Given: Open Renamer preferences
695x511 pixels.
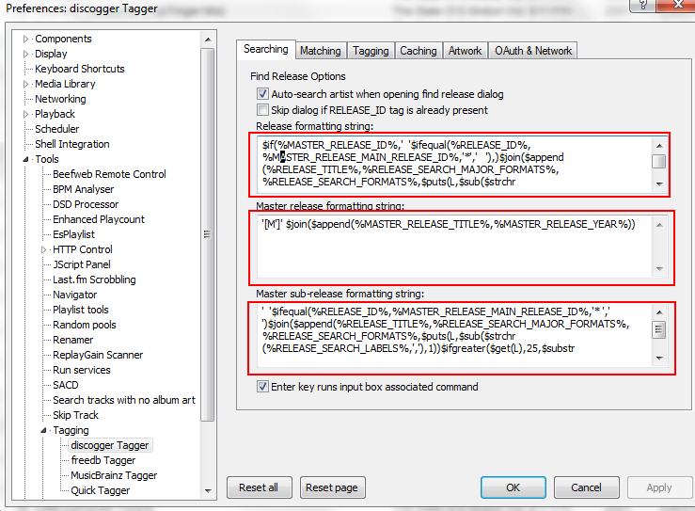Looking at the screenshot, I should click(x=73, y=341).
